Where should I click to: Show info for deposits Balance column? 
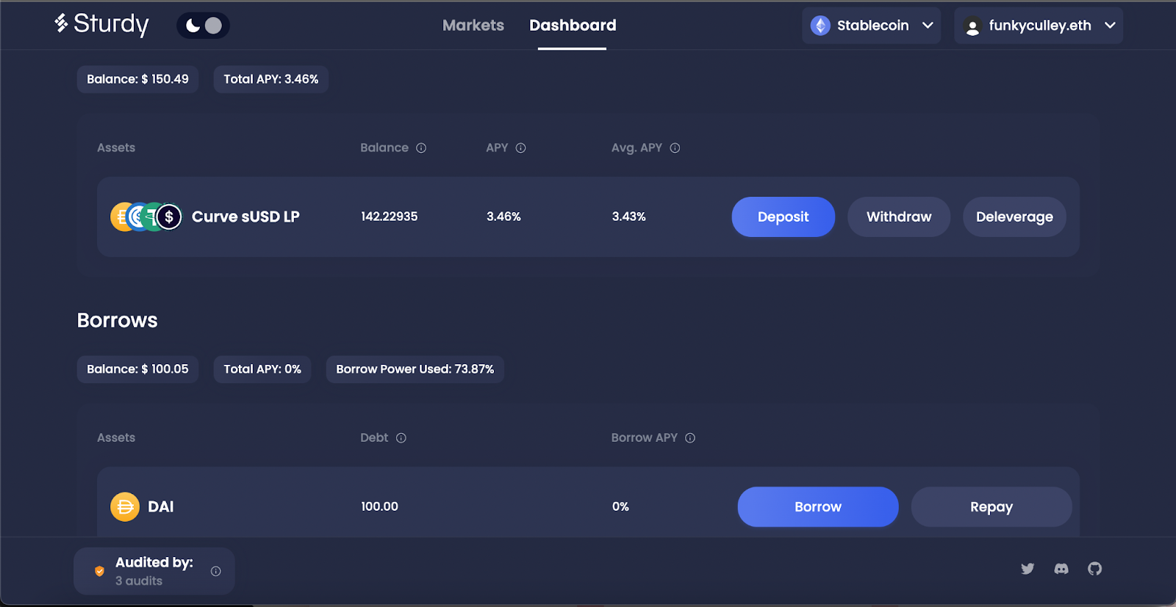point(421,148)
